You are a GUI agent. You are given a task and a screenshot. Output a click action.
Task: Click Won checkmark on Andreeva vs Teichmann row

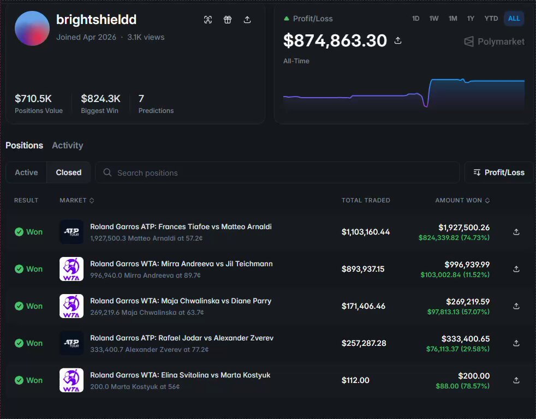pos(19,269)
